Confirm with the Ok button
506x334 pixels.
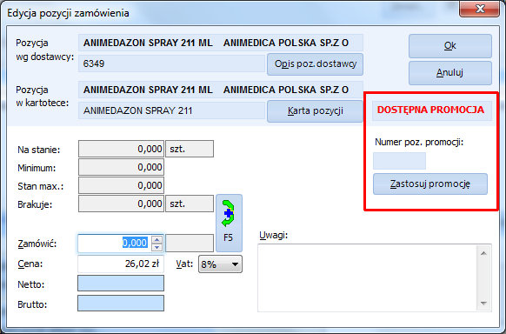click(450, 46)
